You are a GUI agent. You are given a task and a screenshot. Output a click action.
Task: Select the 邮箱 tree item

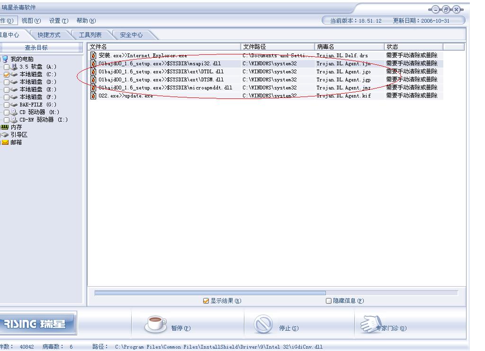point(16,142)
